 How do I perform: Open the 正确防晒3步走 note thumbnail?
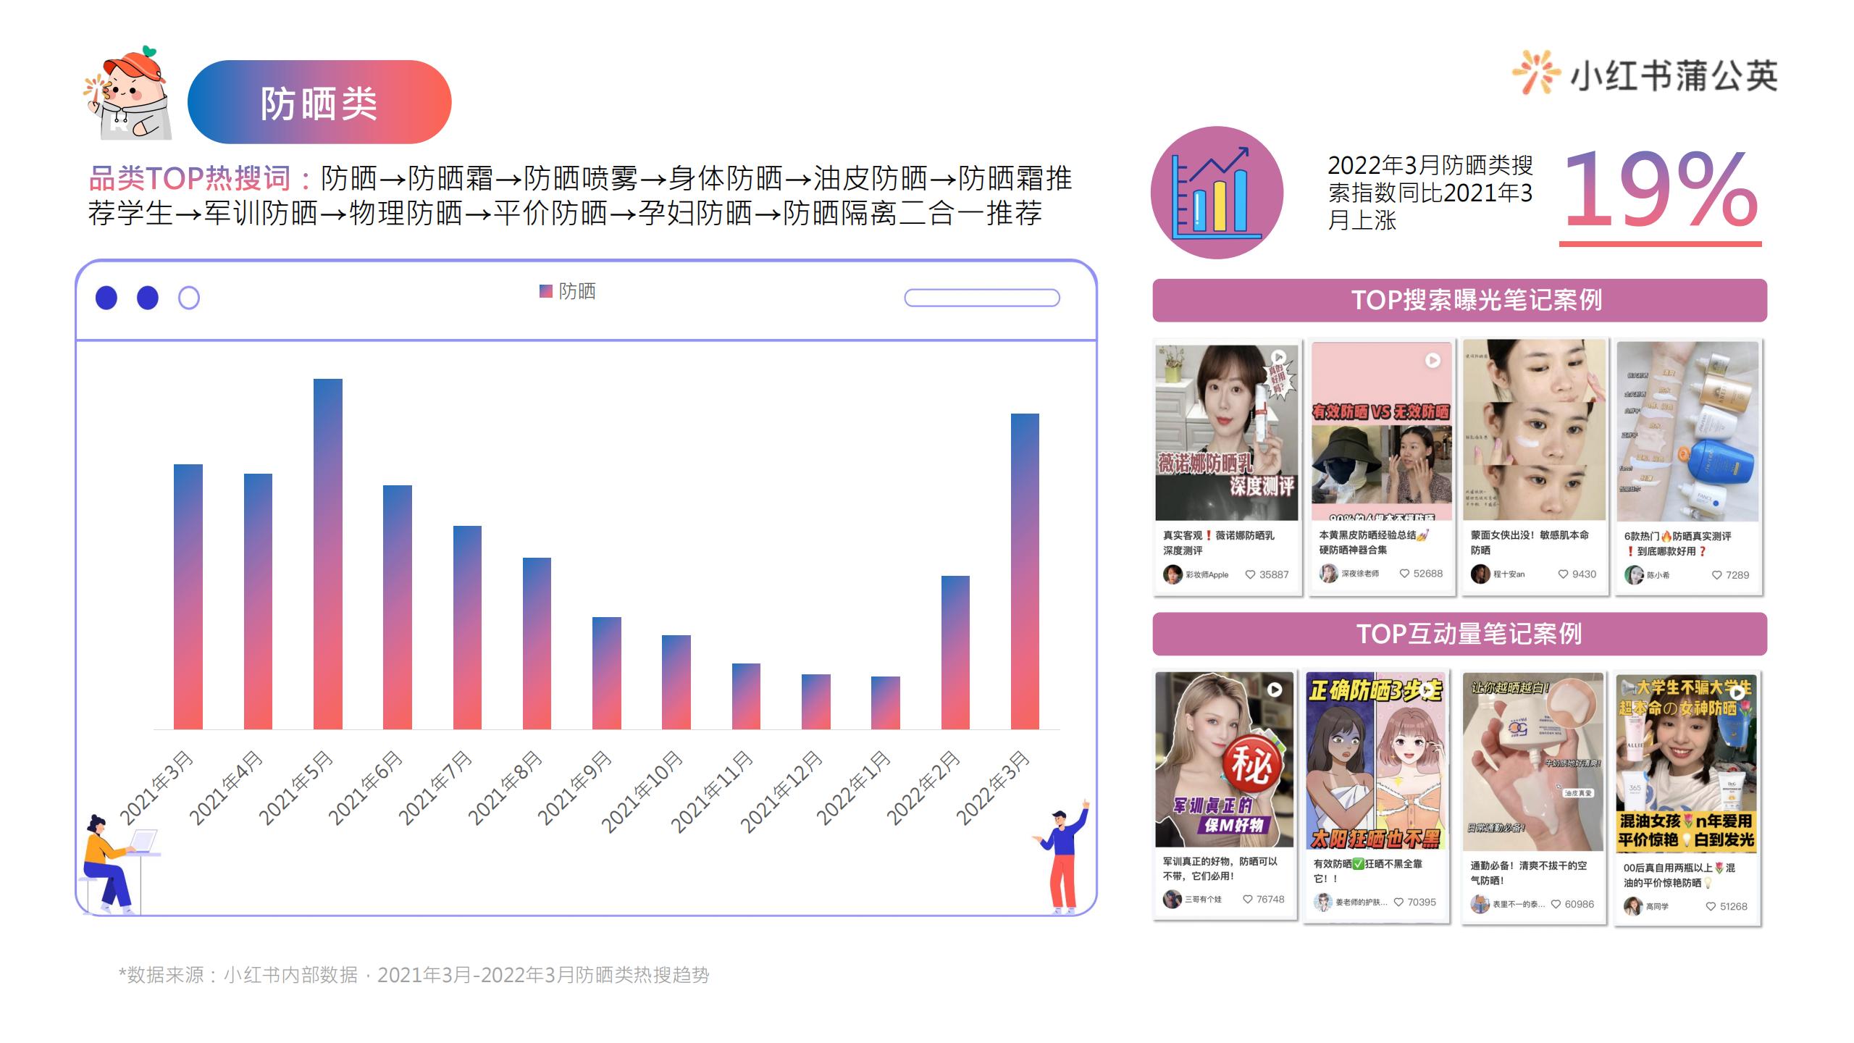(x=1375, y=761)
